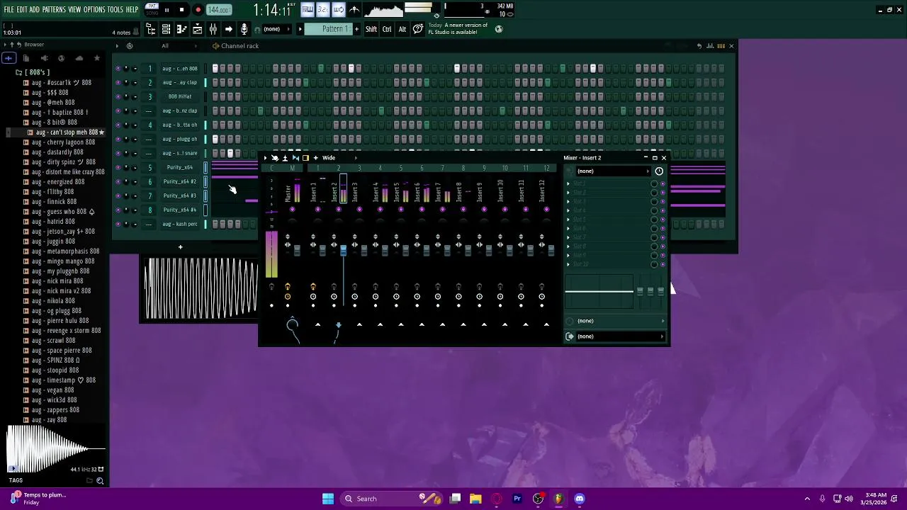Mute the aug - kash perc channel
Viewport: 907px width, 510px height.
tap(118, 225)
